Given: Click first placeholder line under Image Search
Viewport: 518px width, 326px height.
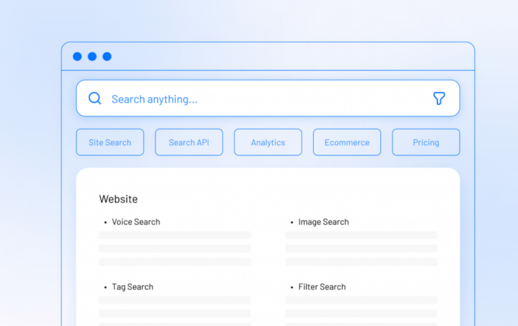Looking at the screenshot, I should [361, 235].
